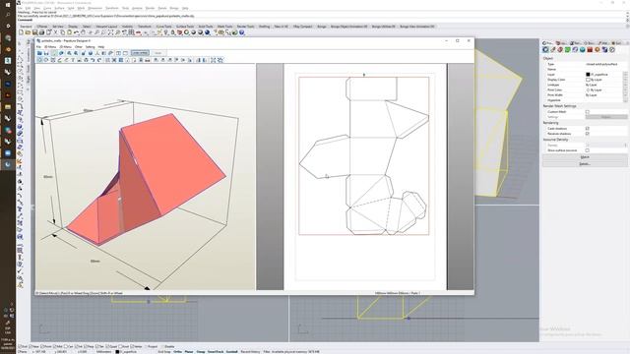Click the Undo Unfold button in Pepakura
Screen dimensions: 630x354
click(x=140, y=53)
